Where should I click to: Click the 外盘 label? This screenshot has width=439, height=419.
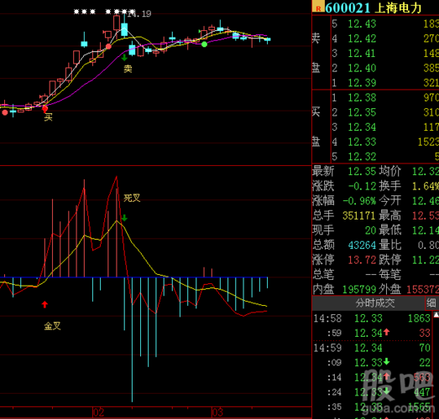390,290
